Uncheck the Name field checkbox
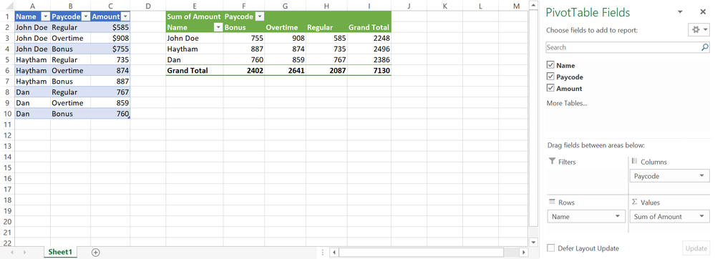This screenshot has height=259, width=715. tap(550, 65)
